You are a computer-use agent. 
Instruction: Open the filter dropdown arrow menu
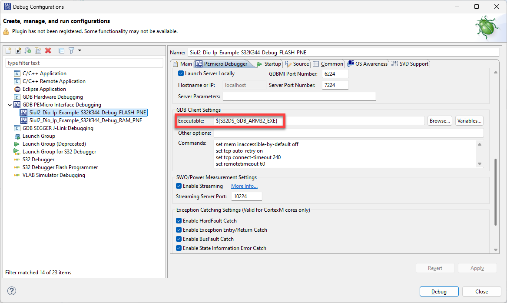coord(80,51)
